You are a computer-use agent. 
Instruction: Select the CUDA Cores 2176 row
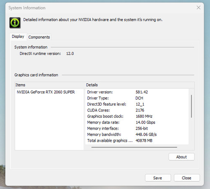coord(137,110)
